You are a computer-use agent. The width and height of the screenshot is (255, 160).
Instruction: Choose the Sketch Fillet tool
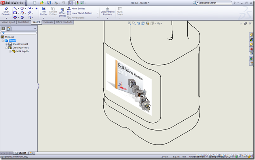click(29, 17)
